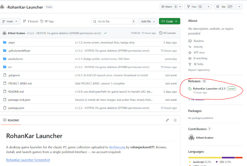The height and width of the screenshot is (166, 247).
Task: Toggle Star on this repository
Action: tap(224, 7)
